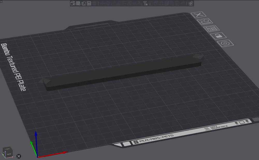The height and width of the screenshot is (160, 259).
Task: Select the dimmed Move tool
Action: [x=103, y=3]
